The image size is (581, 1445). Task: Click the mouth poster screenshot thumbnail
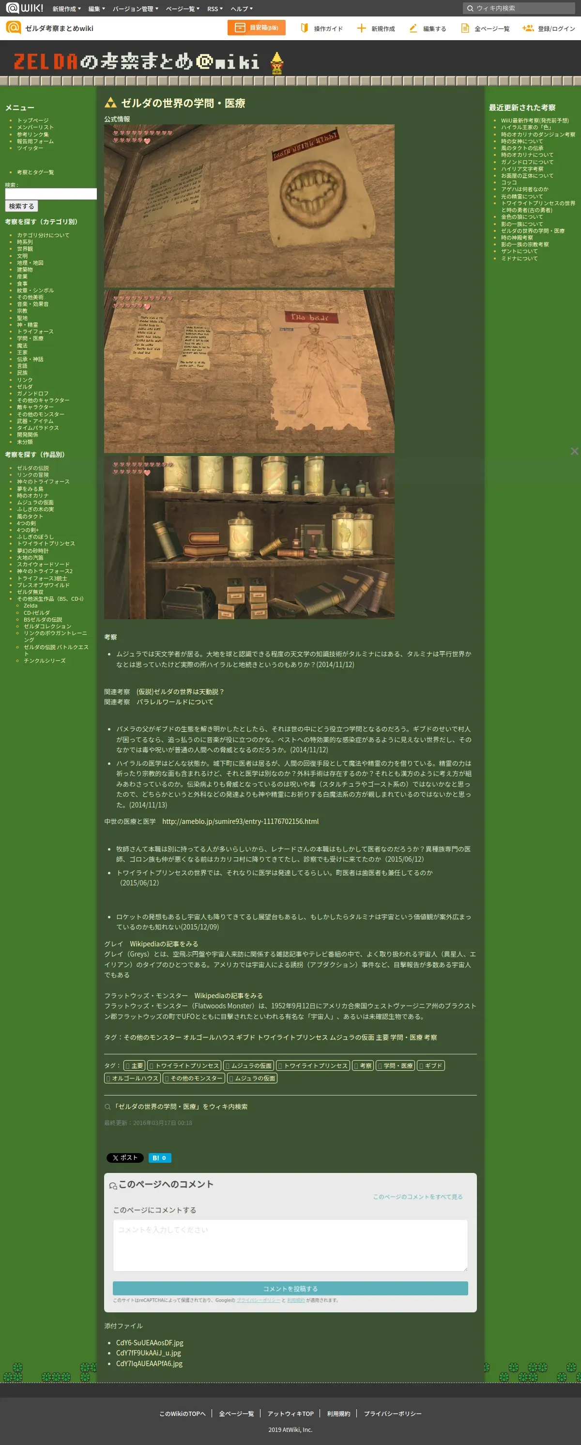[x=249, y=206]
